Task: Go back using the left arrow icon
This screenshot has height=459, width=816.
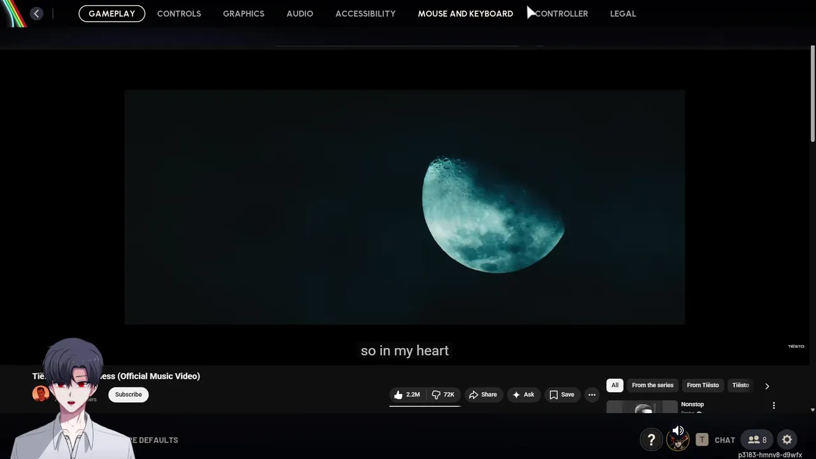Action: [x=36, y=13]
